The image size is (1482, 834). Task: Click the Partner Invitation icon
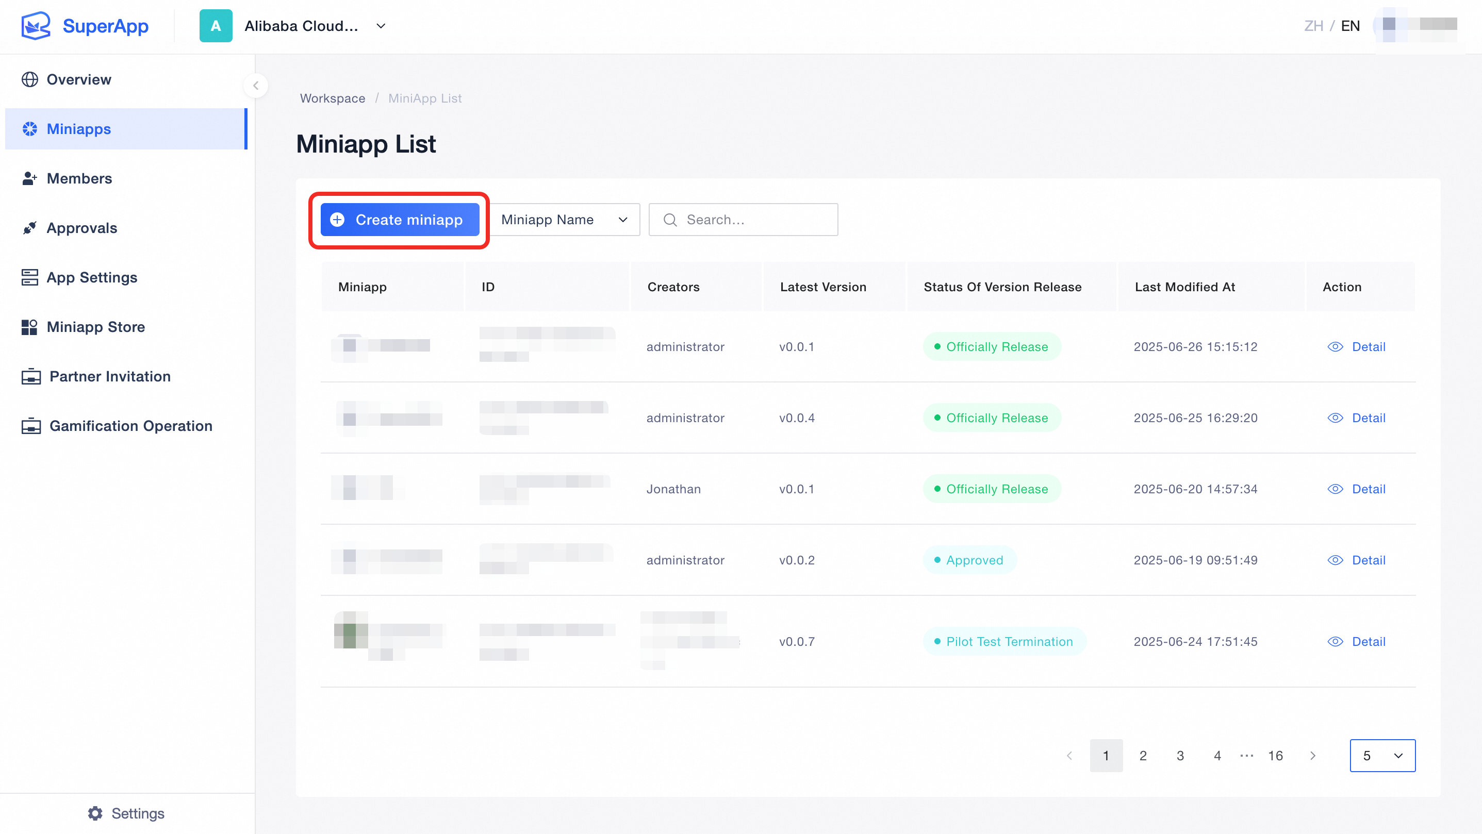pos(31,376)
